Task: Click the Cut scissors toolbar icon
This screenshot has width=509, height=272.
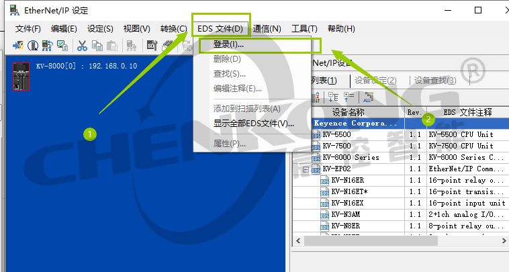Action: [x=82, y=46]
